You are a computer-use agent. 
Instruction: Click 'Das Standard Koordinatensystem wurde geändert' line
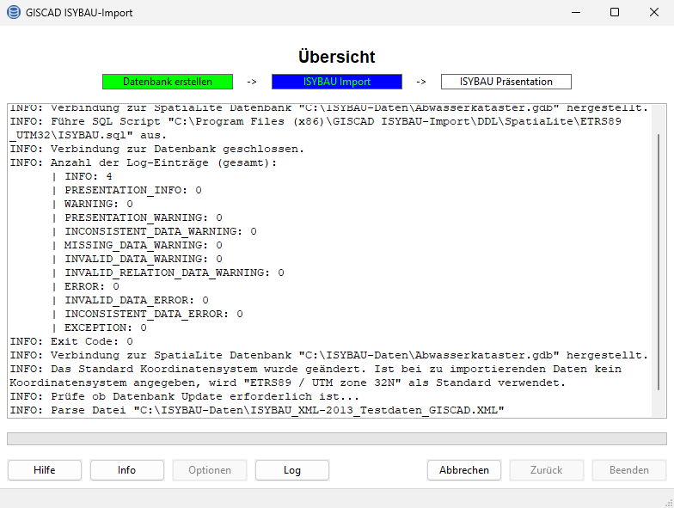[x=316, y=376]
